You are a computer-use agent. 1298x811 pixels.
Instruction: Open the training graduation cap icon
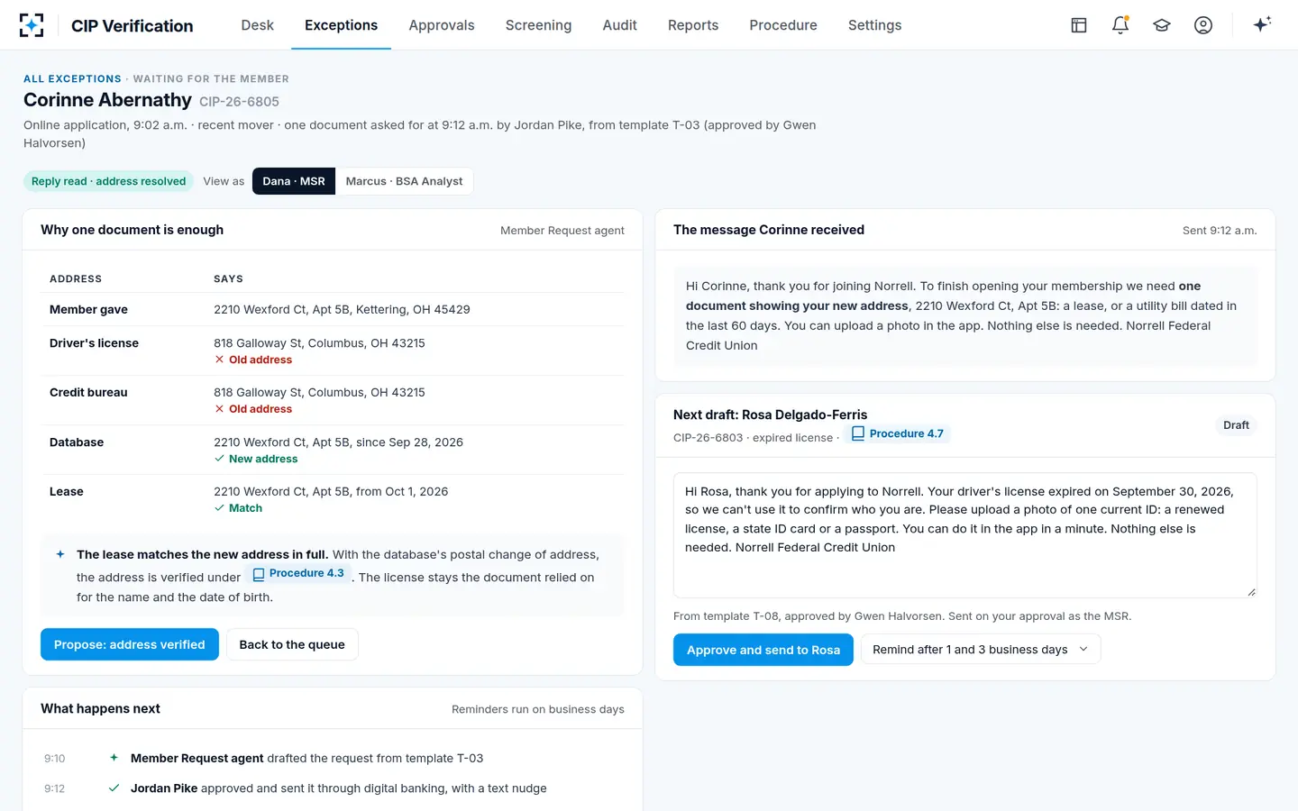coord(1162,25)
